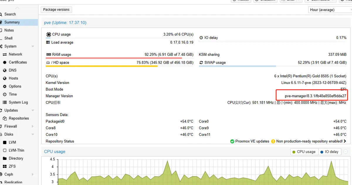Viewport: 352px width, 185px height.
Task: Click the clock icon beside IO delay
Action: click(201, 38)
